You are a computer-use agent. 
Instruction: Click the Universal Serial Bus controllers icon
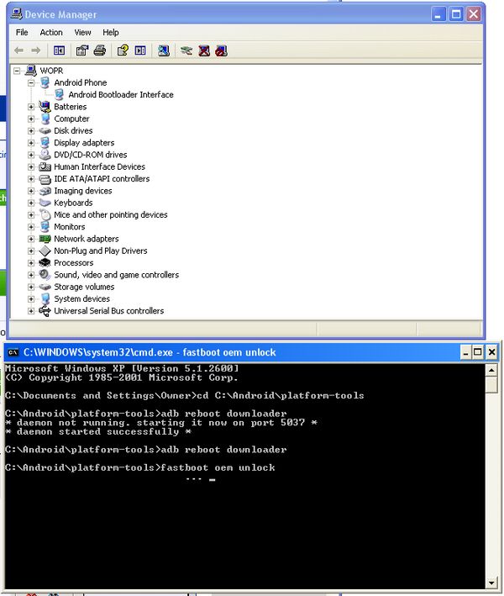(x=45, y=310)
